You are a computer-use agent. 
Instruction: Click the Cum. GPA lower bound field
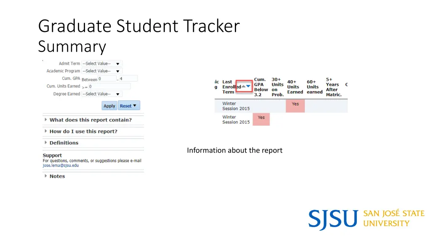click(107, 79)
